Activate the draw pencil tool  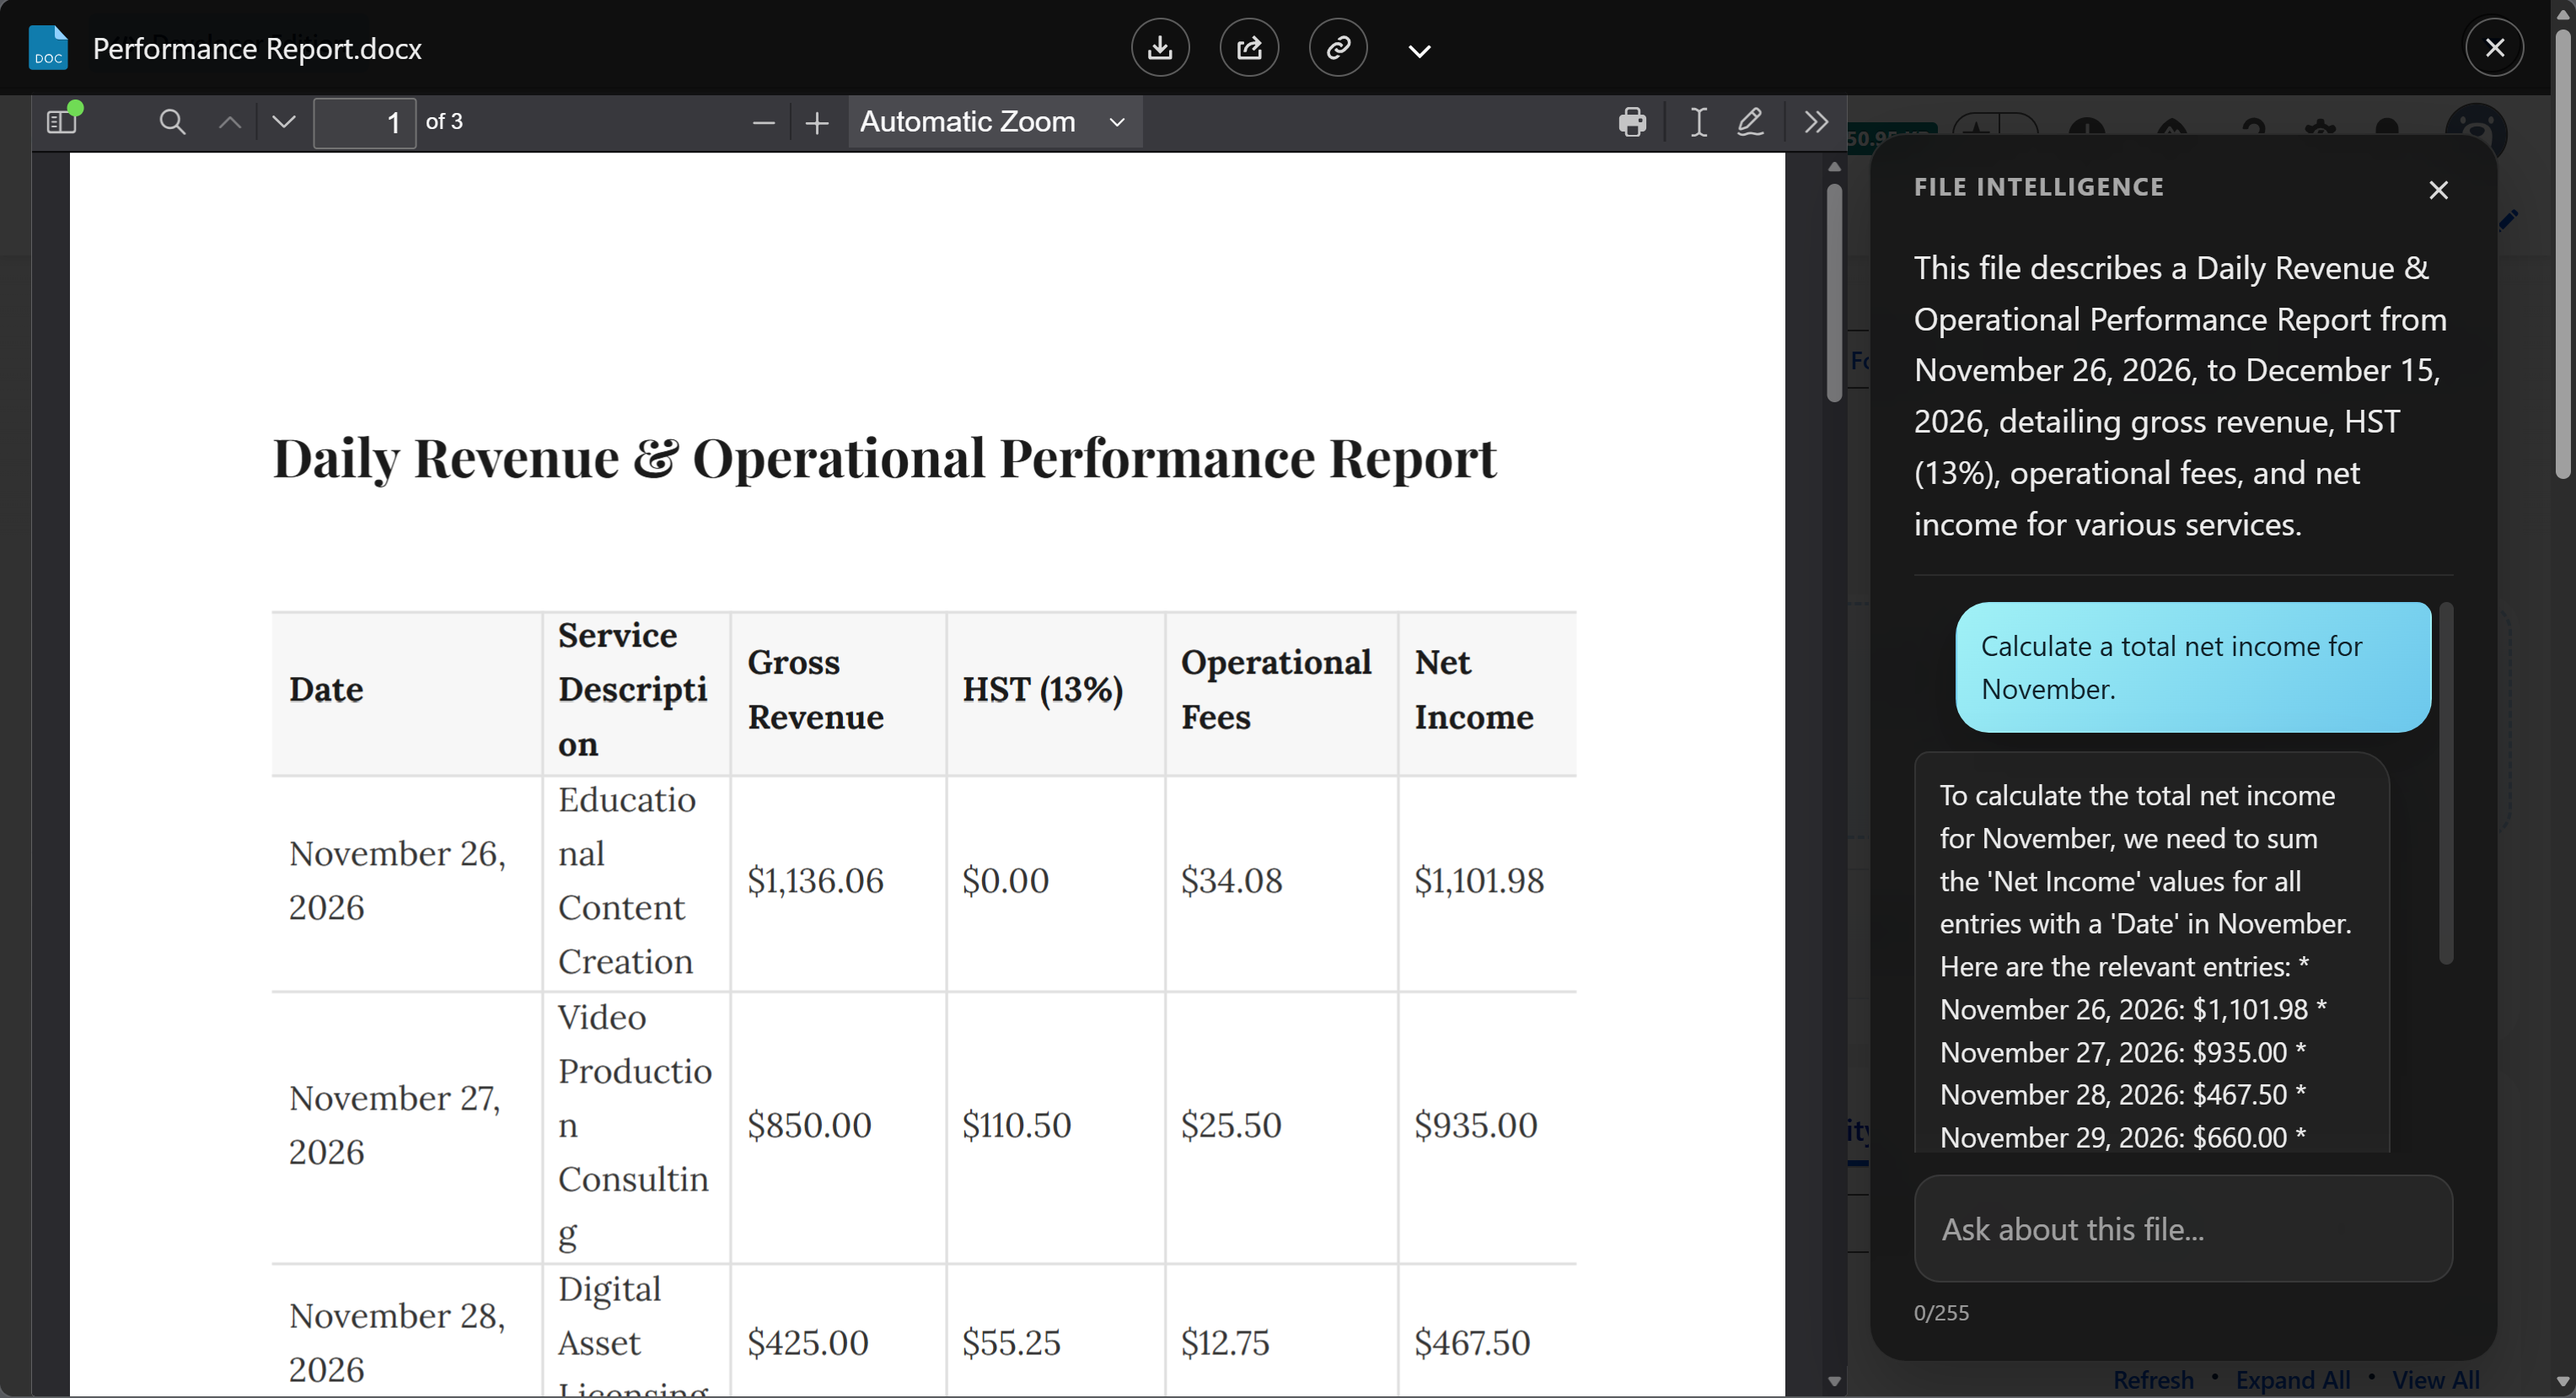1750,122
